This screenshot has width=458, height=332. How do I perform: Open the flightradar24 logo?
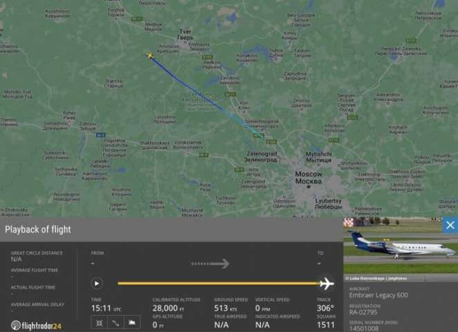tap(36, 326)
